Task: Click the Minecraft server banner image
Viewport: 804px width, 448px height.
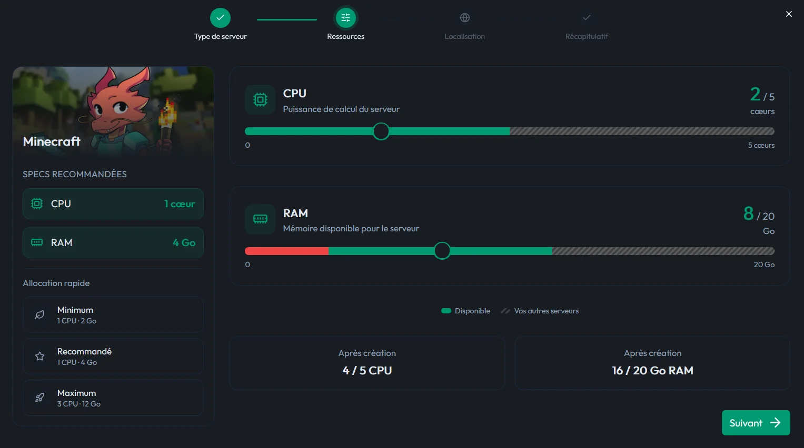Action: 113,112
